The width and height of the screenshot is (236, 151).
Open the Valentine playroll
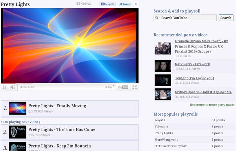point(161,126)
